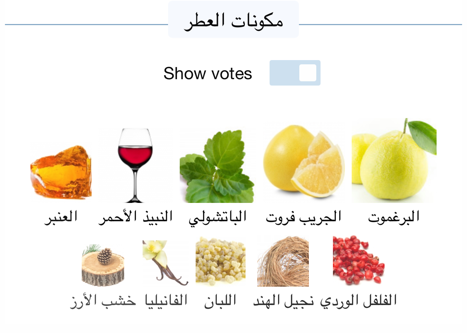Open the الجريب فروت label link
Image resolution: width=467 pixels, height=333 pixels.
(304, 217)
